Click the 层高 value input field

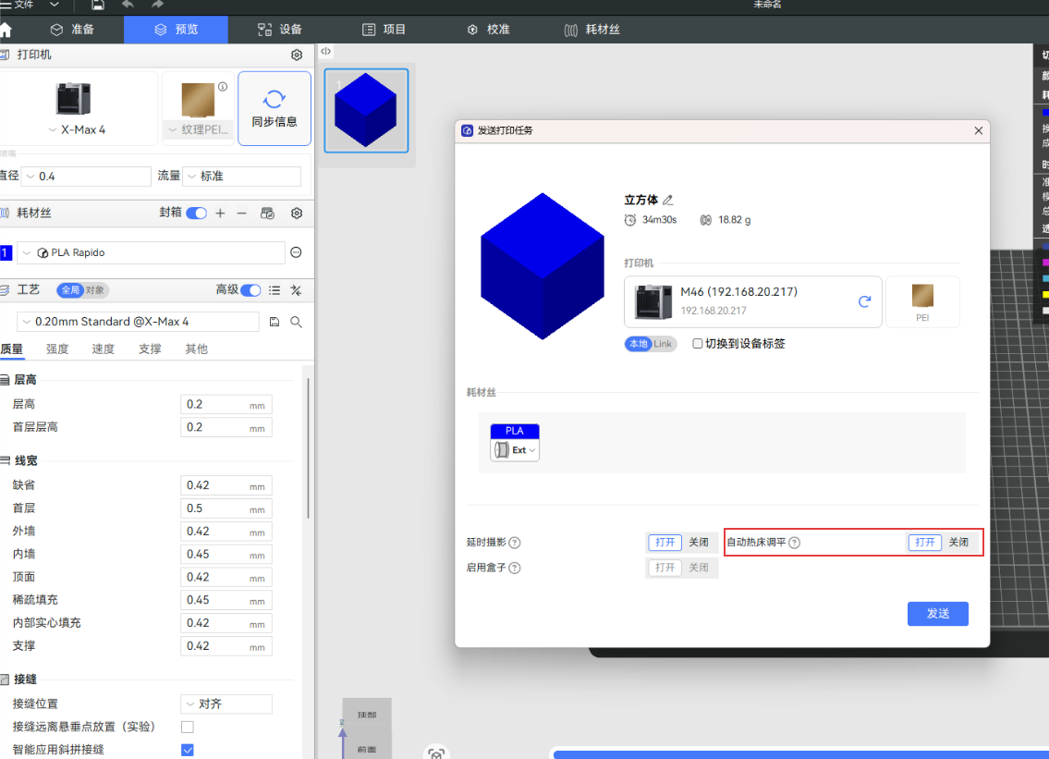coord(215,405)
